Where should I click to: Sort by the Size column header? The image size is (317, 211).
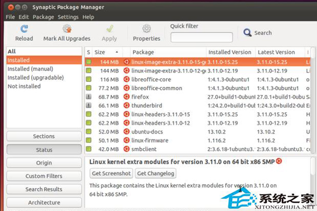coord(107,52)
